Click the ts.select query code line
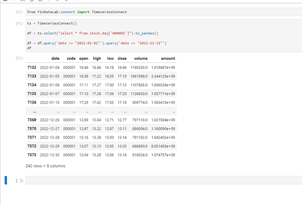 coord(93,33)
